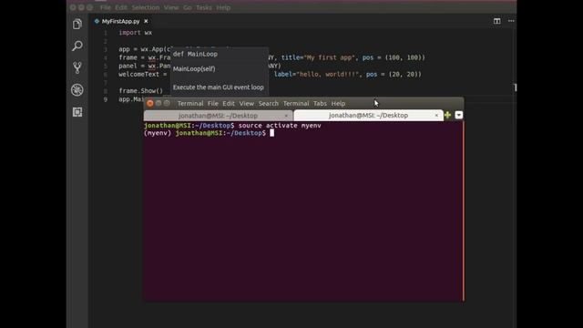Close the MyFirstApp.py editor tab
Viewport: 583px width, 328px height.
point(146,21)
